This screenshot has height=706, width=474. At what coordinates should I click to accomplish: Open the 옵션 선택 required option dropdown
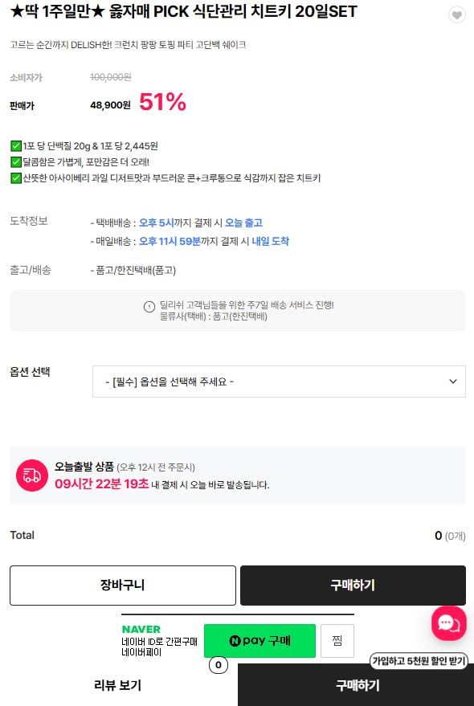279,382
